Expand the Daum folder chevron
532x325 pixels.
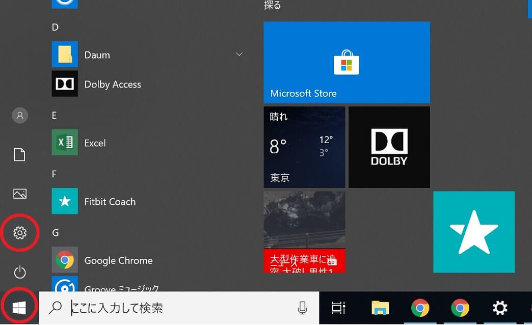pos(239,55)
